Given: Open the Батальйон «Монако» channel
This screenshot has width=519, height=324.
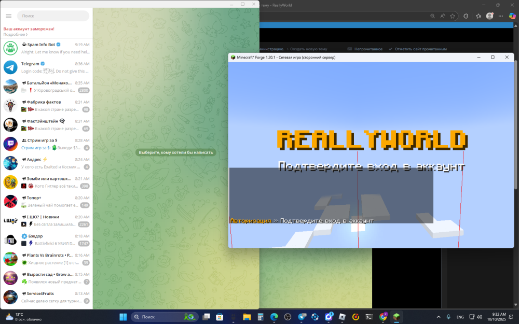Looking at the screenshot, I should [46, 87].
